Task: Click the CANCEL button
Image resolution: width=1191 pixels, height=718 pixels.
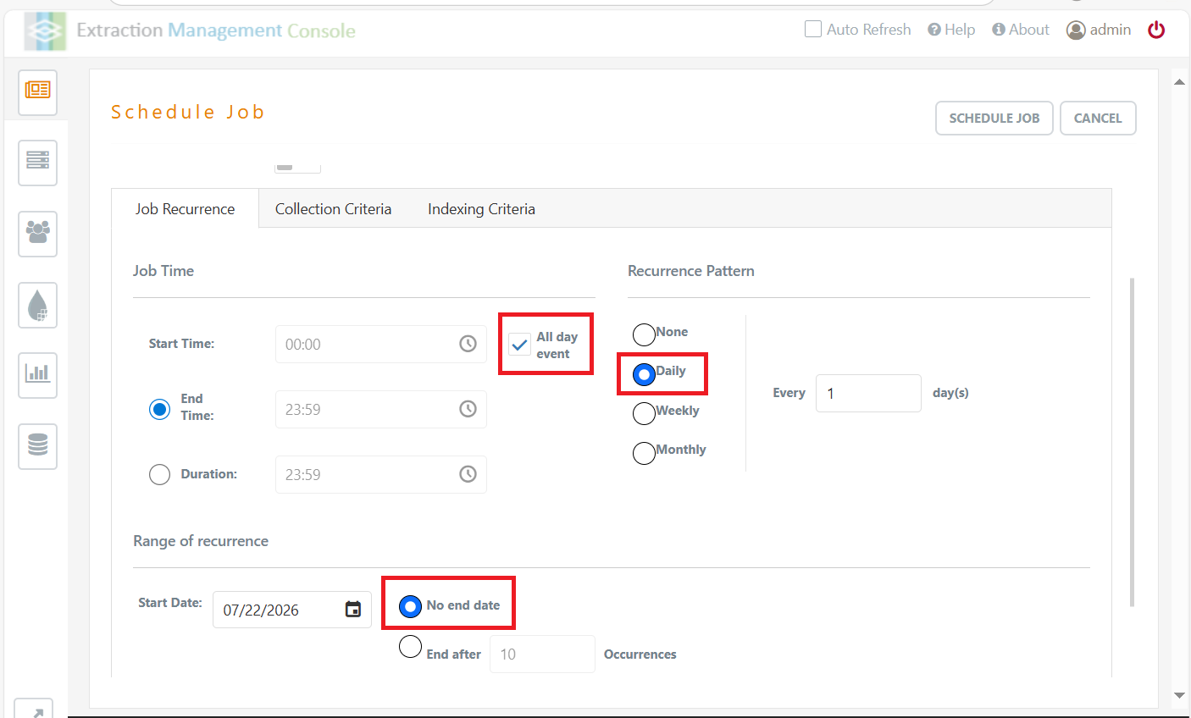Action: coord(1098,119)
